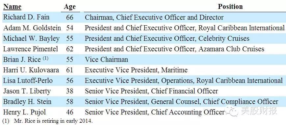Viewport: 286px width, 125px height.
Task: Click Henry L. Pujol's name
Action: pos(25,112)
